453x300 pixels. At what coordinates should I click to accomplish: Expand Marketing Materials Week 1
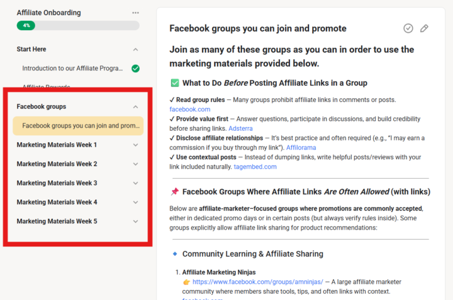(x=135, y=145)
